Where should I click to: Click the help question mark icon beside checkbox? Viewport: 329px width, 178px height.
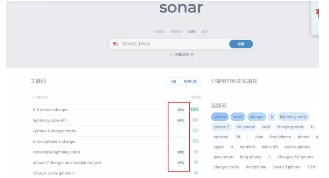[192, 55]
